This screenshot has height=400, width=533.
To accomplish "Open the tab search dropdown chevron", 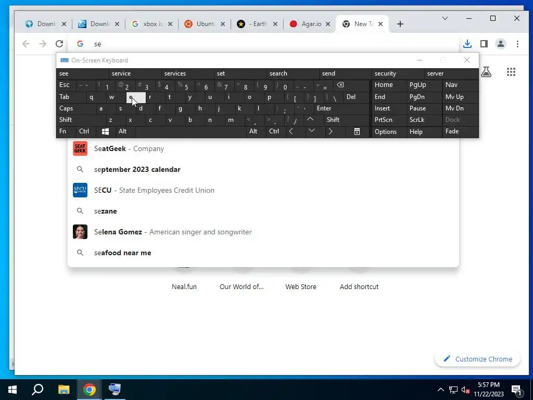I will 445,18.
